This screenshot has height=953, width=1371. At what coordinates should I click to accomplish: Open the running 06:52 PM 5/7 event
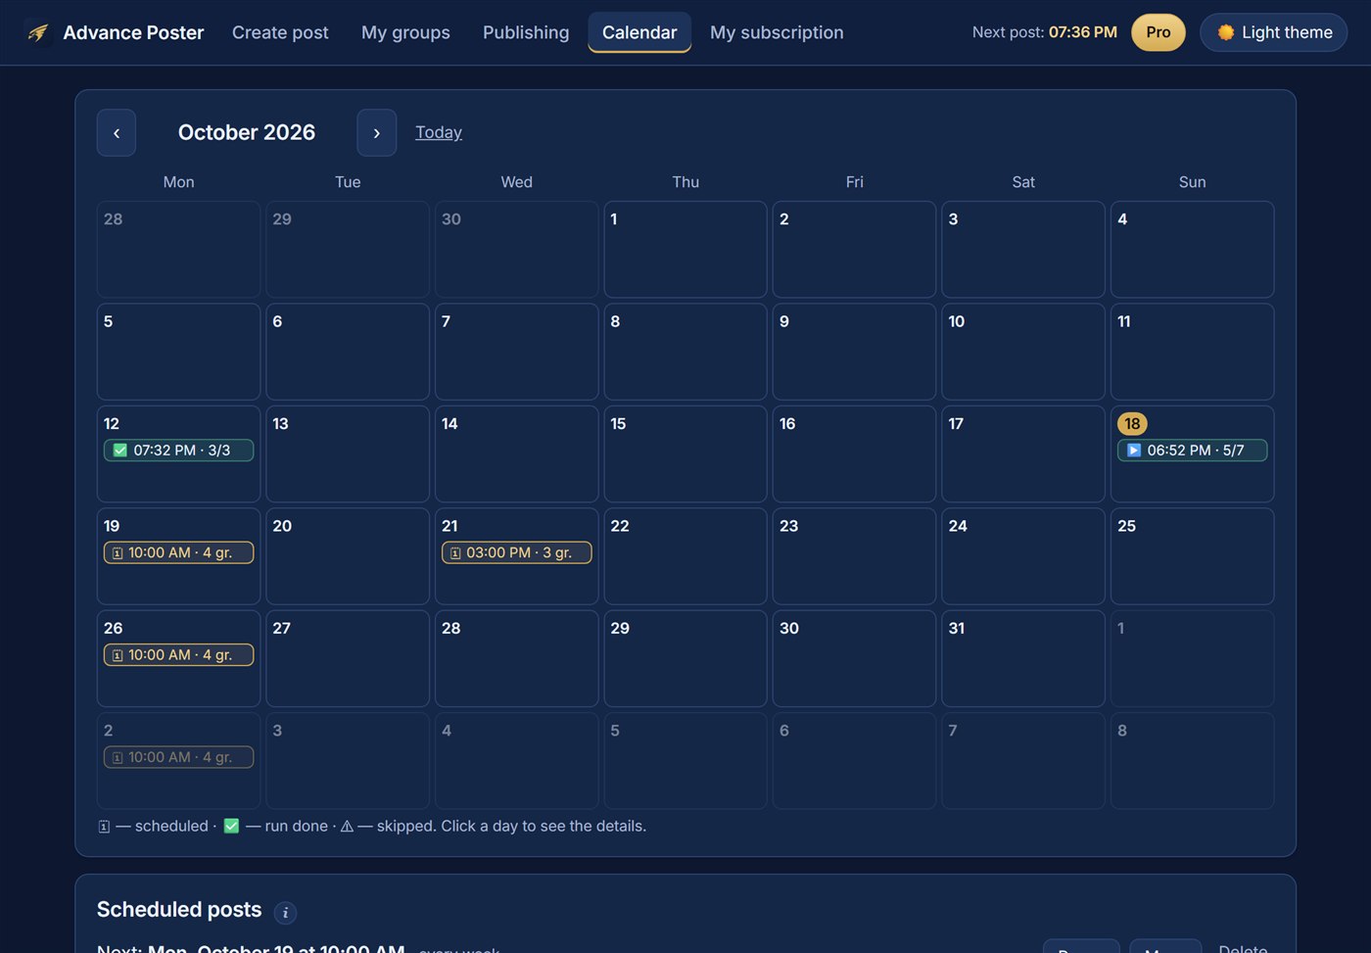coord(1192,451)
